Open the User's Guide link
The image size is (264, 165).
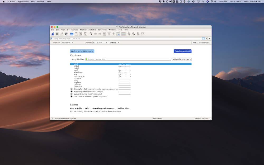coord(76,108)
